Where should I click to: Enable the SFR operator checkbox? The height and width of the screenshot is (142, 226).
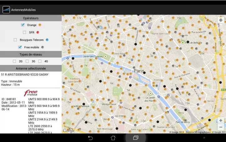click(x=25, y=32)
